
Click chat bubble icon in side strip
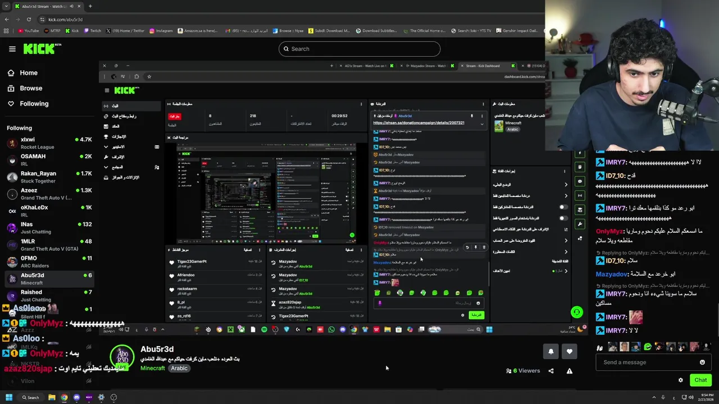[x=580, y=181]
